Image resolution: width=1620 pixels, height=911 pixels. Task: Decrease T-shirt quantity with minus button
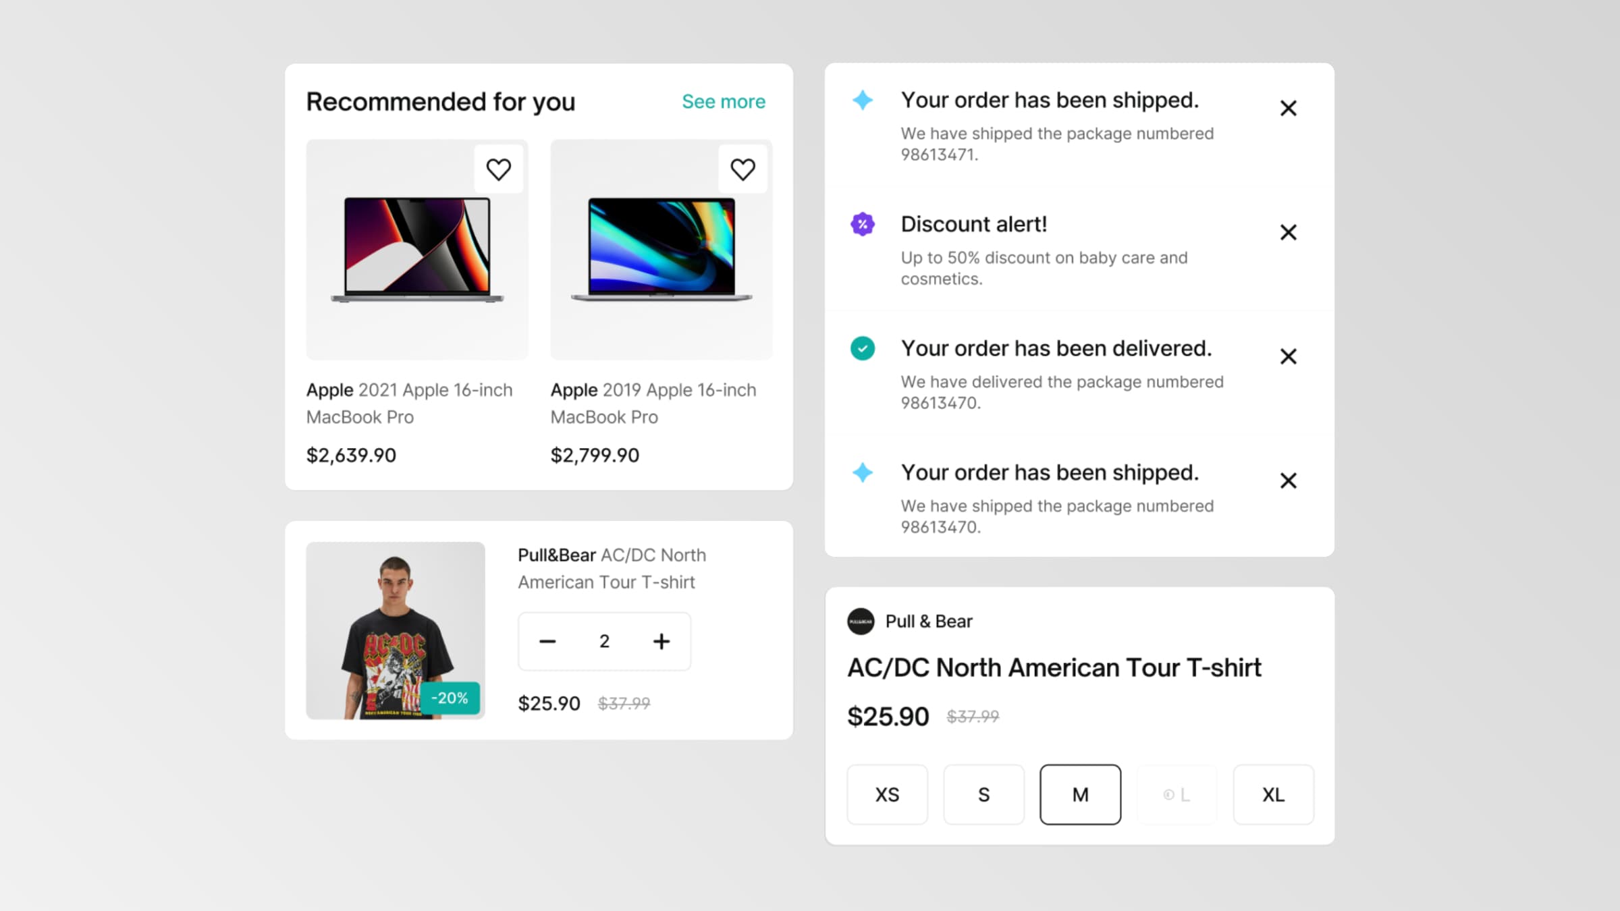(x=547, y=641)
